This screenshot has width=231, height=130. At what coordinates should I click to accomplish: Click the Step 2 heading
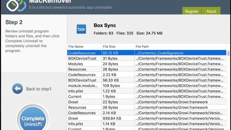click(x=14, y=22)
